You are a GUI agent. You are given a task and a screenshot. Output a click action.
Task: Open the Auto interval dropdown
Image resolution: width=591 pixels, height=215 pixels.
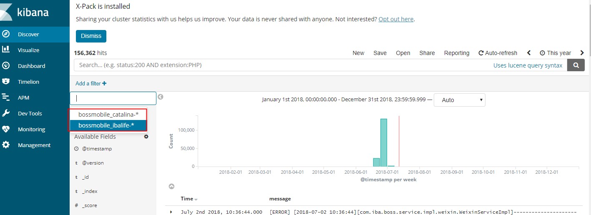point(459,100)
